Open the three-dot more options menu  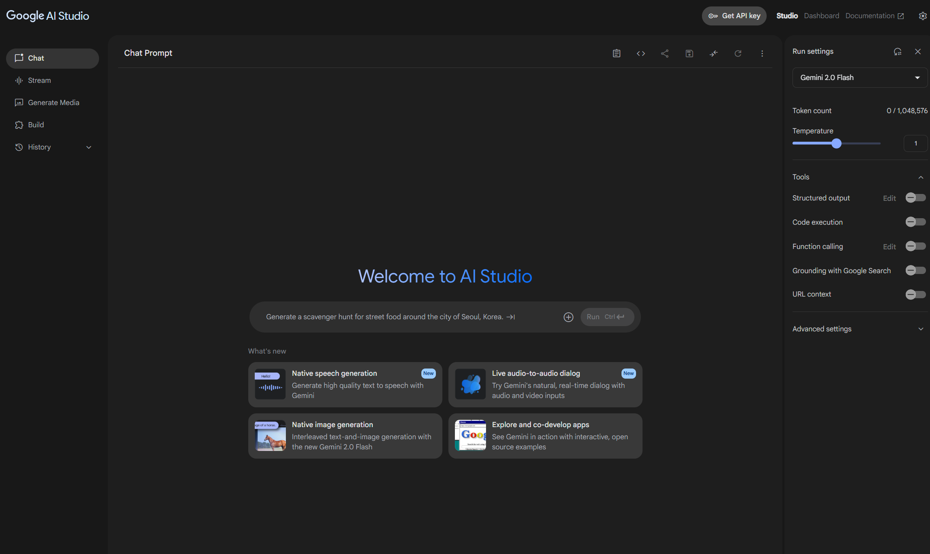762,53
